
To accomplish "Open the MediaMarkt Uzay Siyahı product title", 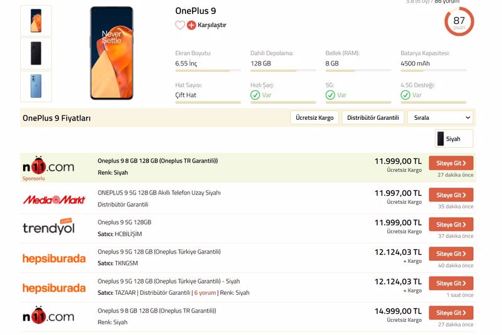I will click(x=159, y=193).
